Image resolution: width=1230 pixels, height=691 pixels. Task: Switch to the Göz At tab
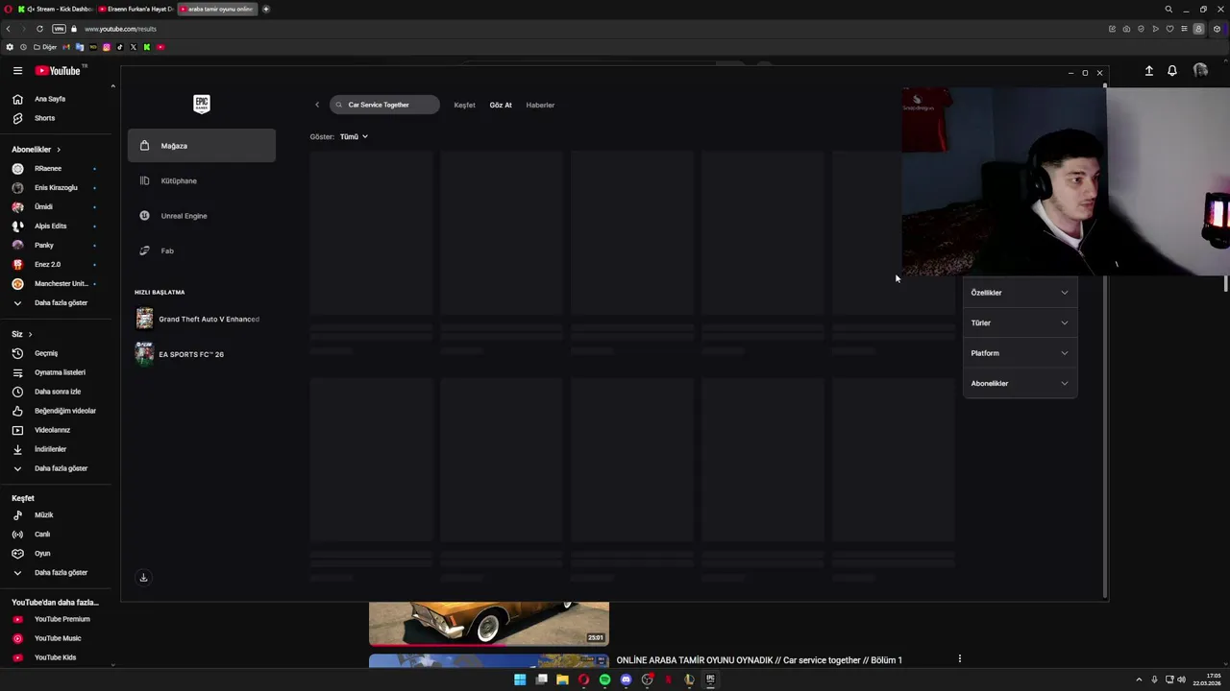tap(501, 105)
